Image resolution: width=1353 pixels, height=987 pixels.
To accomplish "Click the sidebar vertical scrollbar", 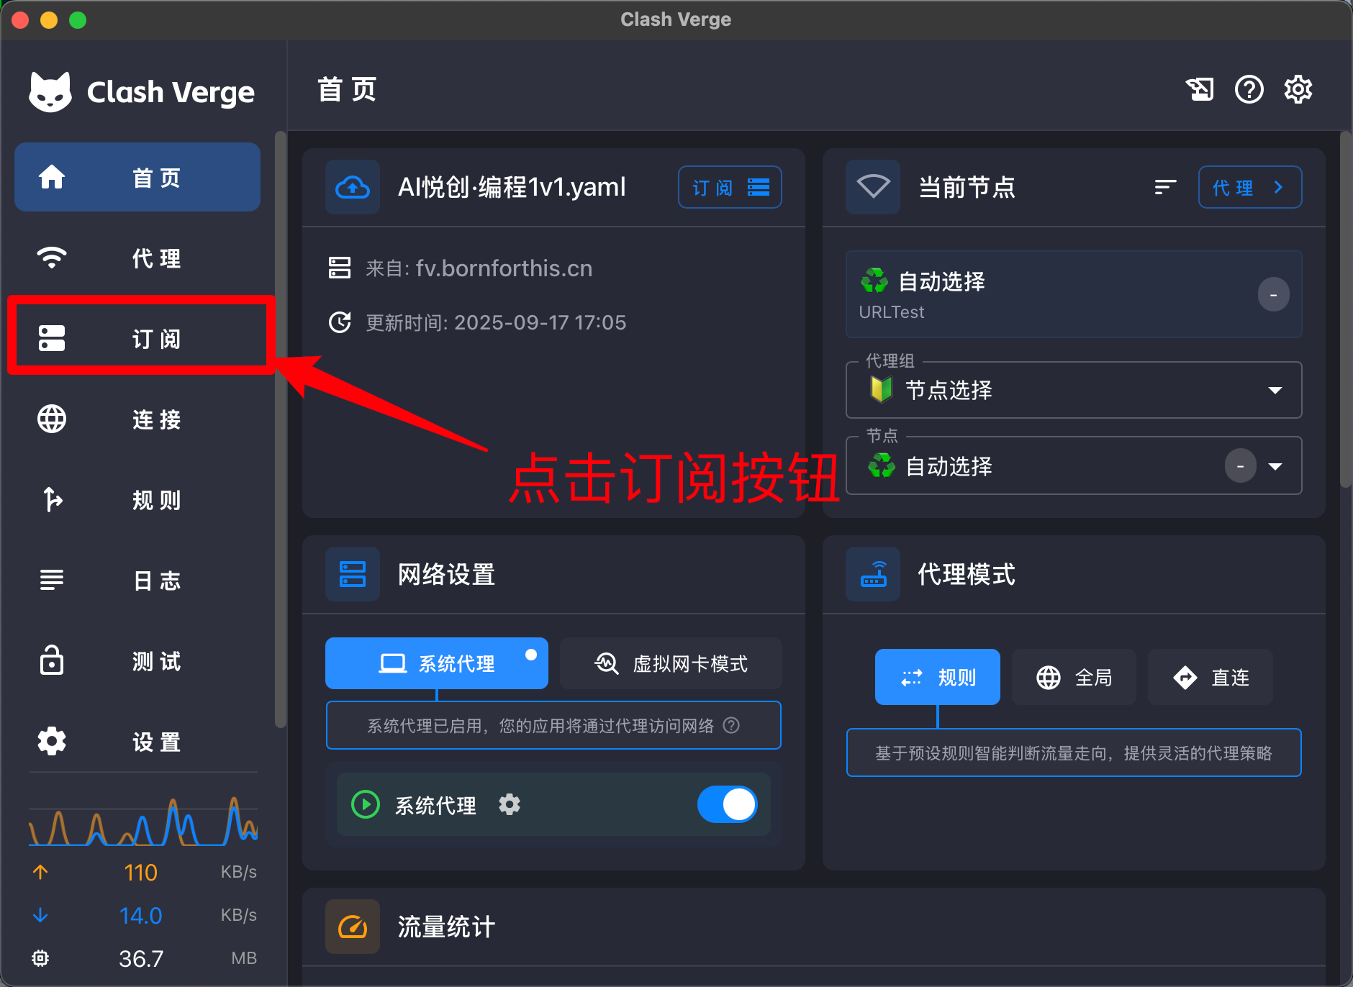I will click(281, 429).
